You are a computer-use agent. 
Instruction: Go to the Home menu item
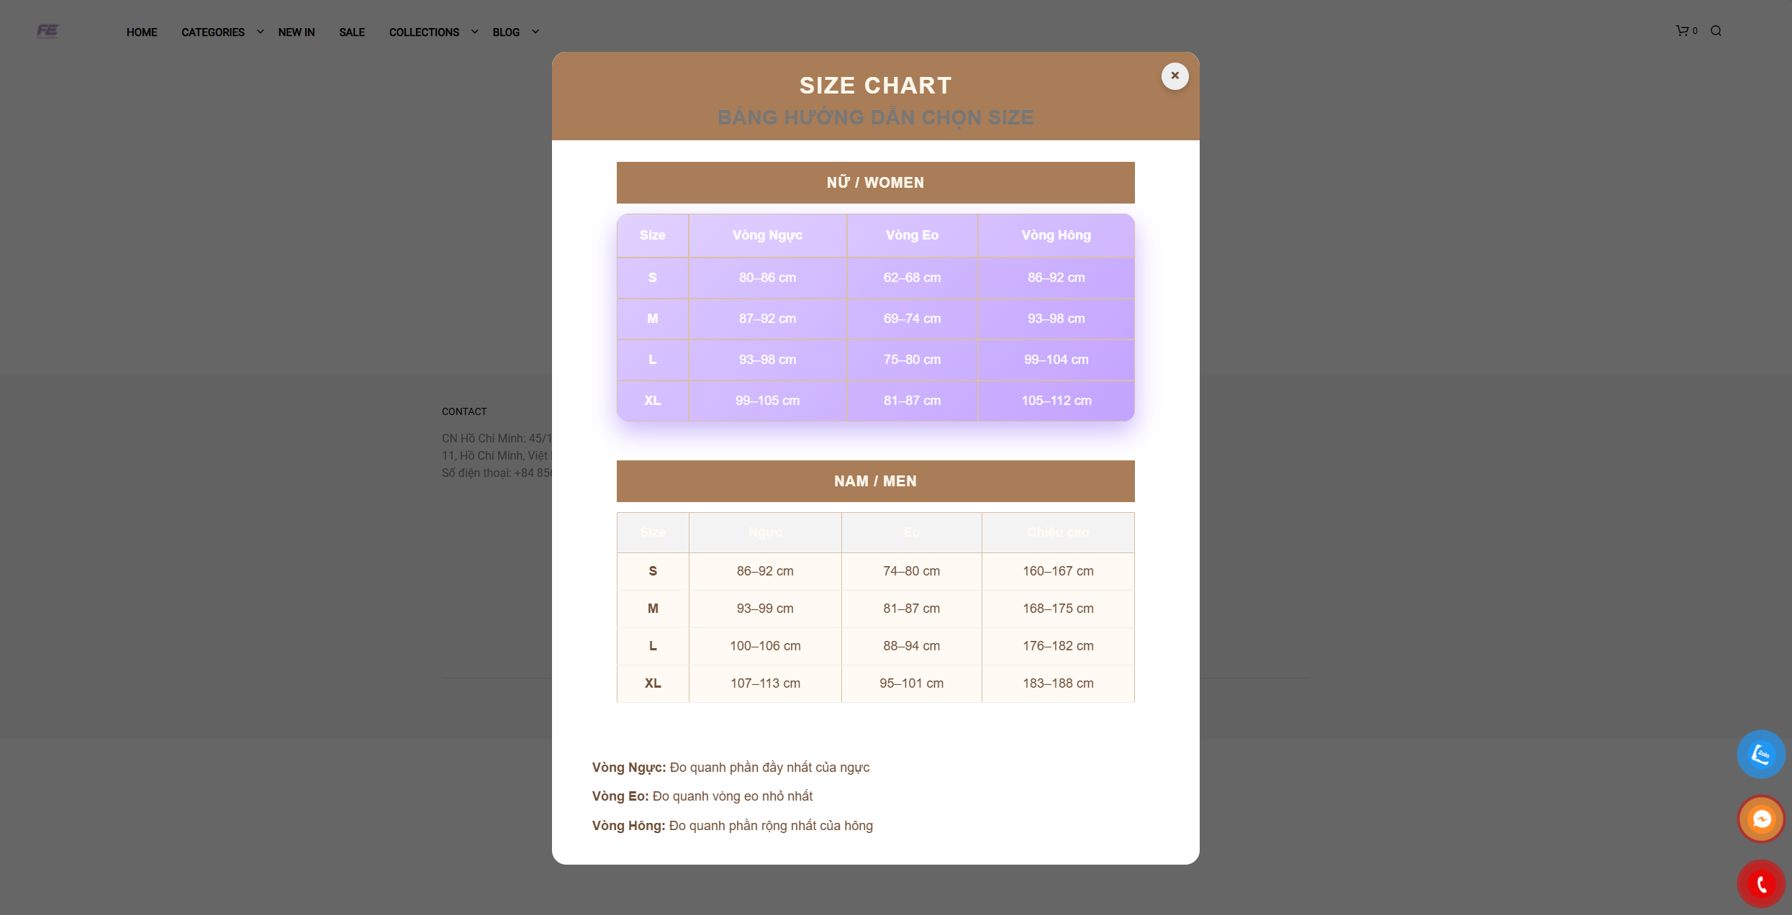[x=142, y=32]
